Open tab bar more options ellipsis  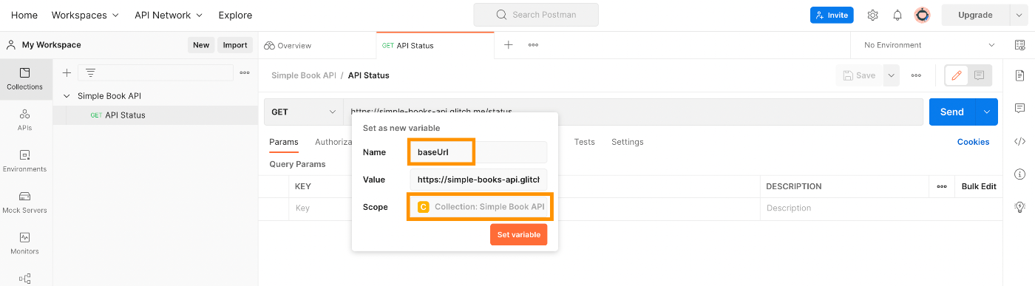click(533, 45)
